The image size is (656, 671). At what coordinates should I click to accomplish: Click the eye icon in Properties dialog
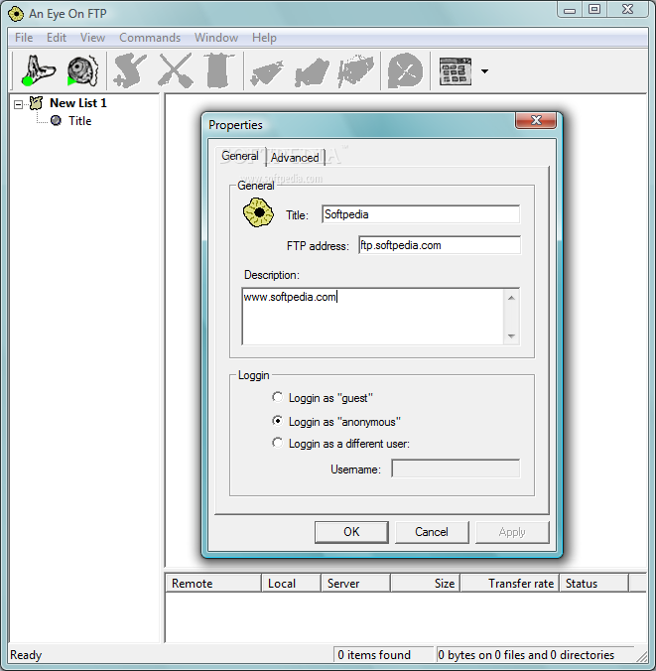pyautogui.click(x=258, y=212)
